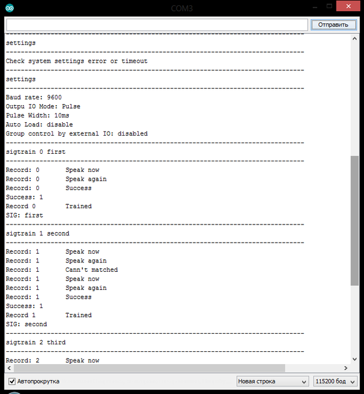Image resolution: width=364 pixels, height=394 pixels.
Task: Click the horizontal scrollbar left arrow
Action: point(9,368)
